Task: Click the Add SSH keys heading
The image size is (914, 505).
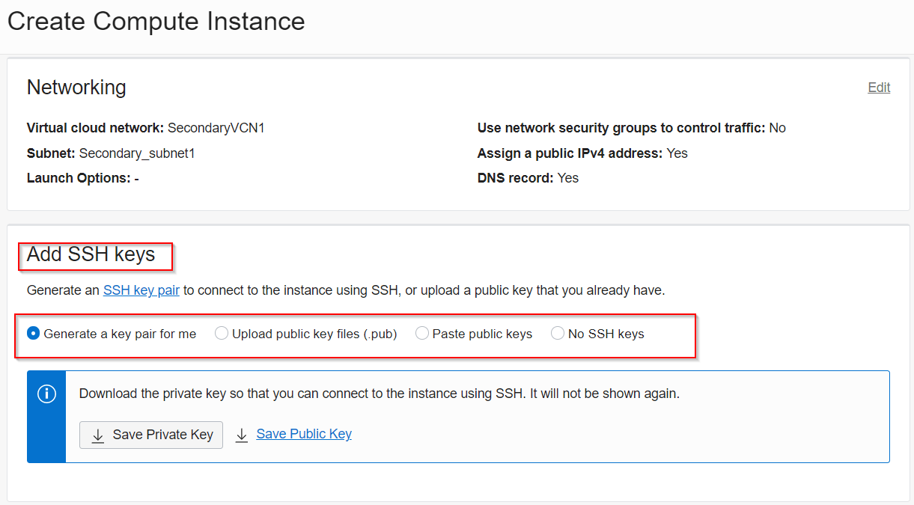Action: tap(91, 255)
